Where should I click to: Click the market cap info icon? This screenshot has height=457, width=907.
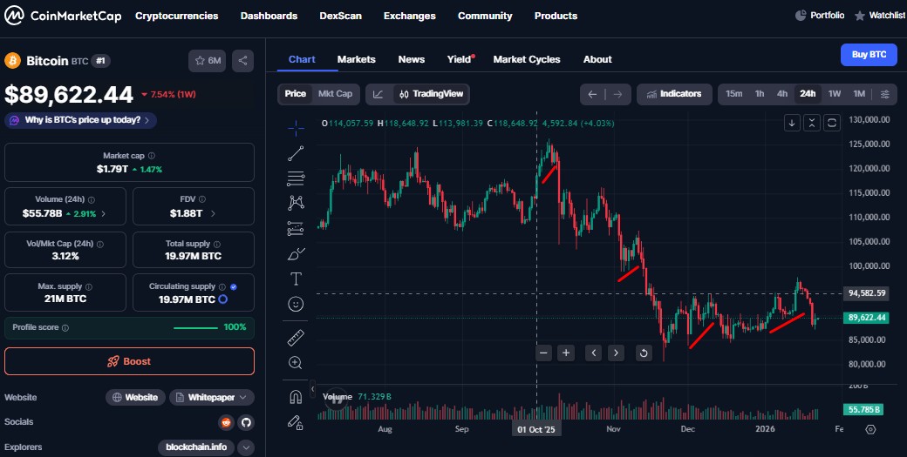tap(152, 156)
